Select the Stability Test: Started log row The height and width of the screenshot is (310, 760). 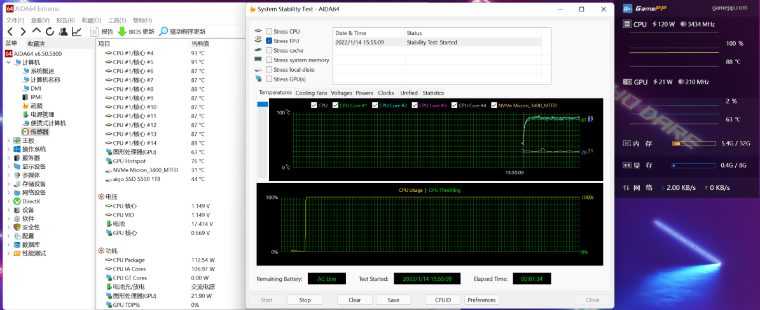[x=432, y=43]
